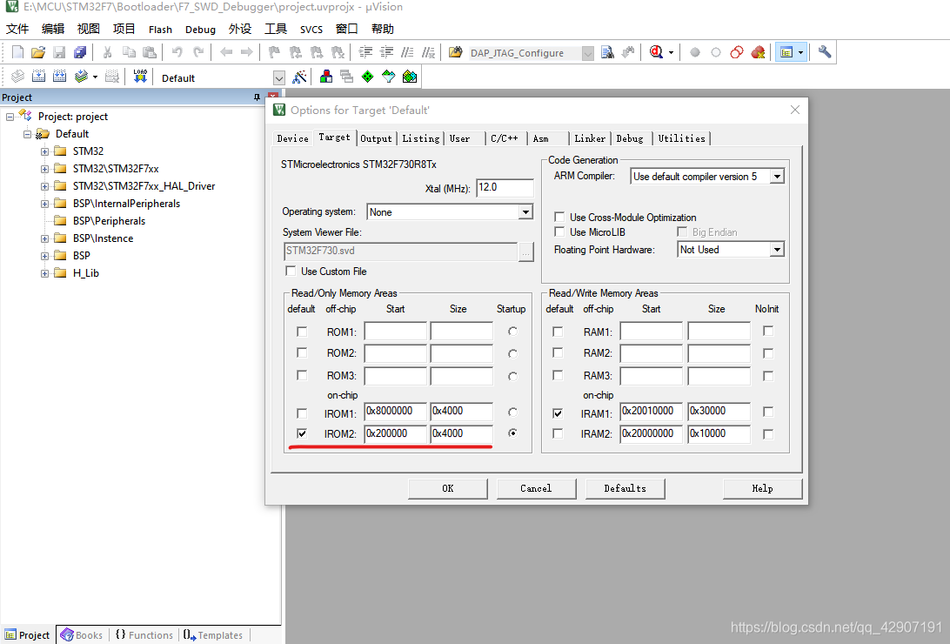Open the SVCS menu
This screenshot has height=644, width=950.
311,29
